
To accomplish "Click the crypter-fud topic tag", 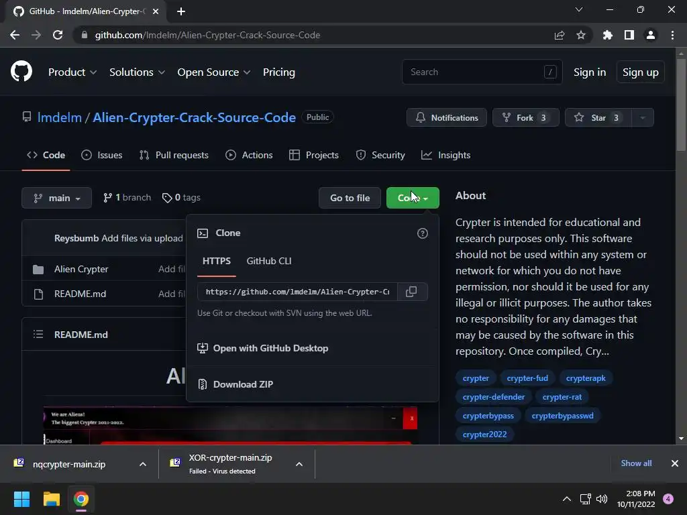I will 527,378.
